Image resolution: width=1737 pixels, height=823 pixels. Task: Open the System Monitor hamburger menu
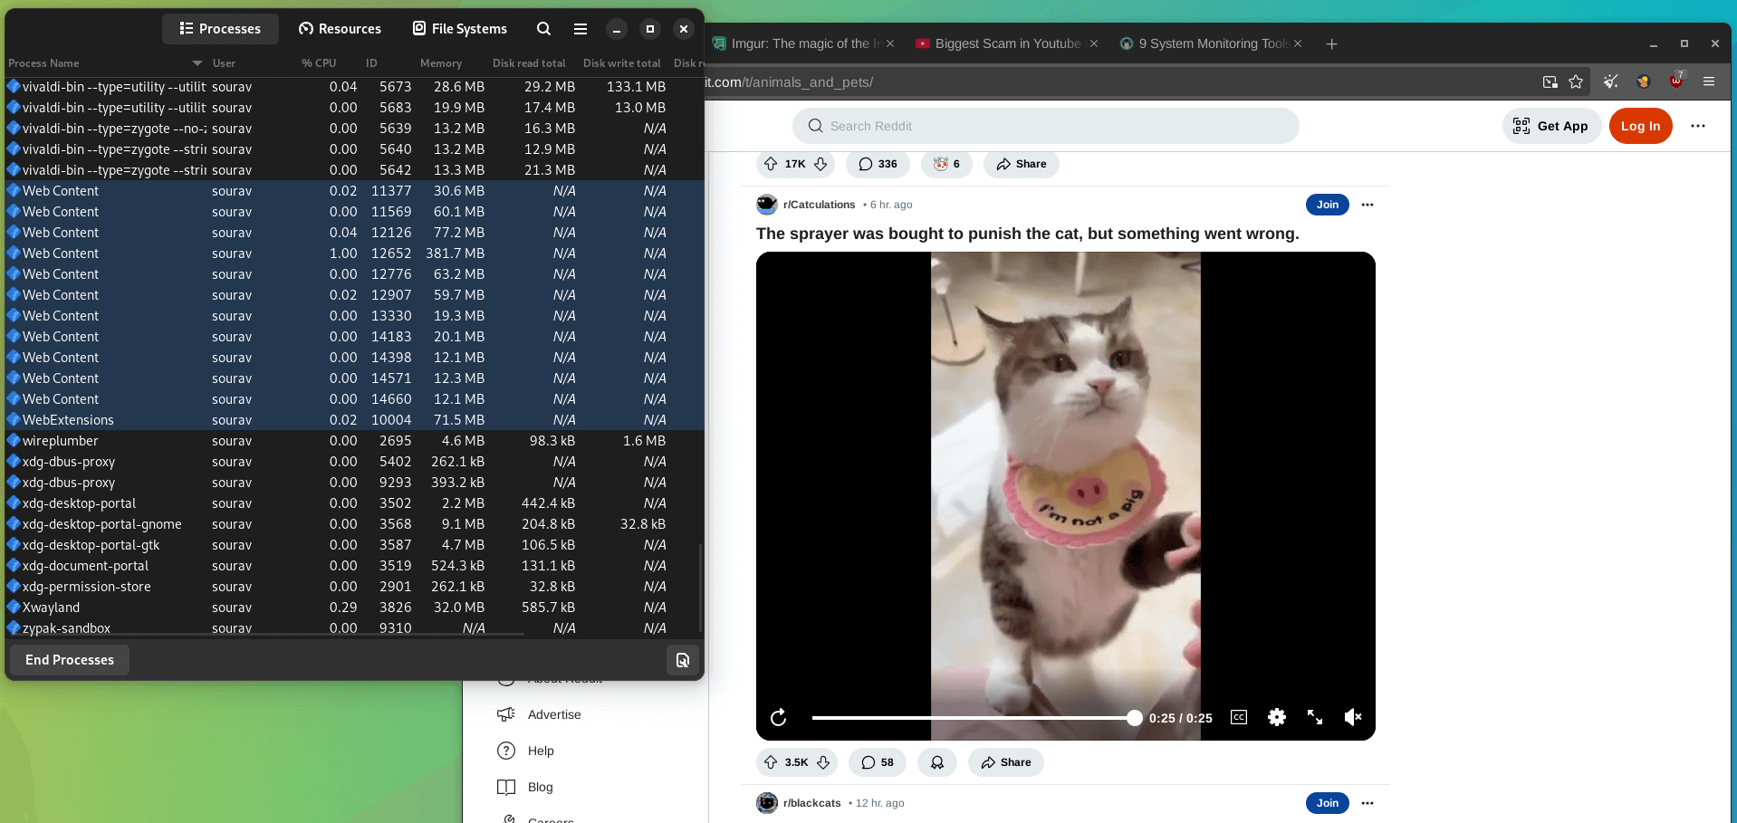click(x=581, y=29)
